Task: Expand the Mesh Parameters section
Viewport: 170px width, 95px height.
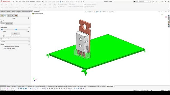Action: click(x=29, y=39)
